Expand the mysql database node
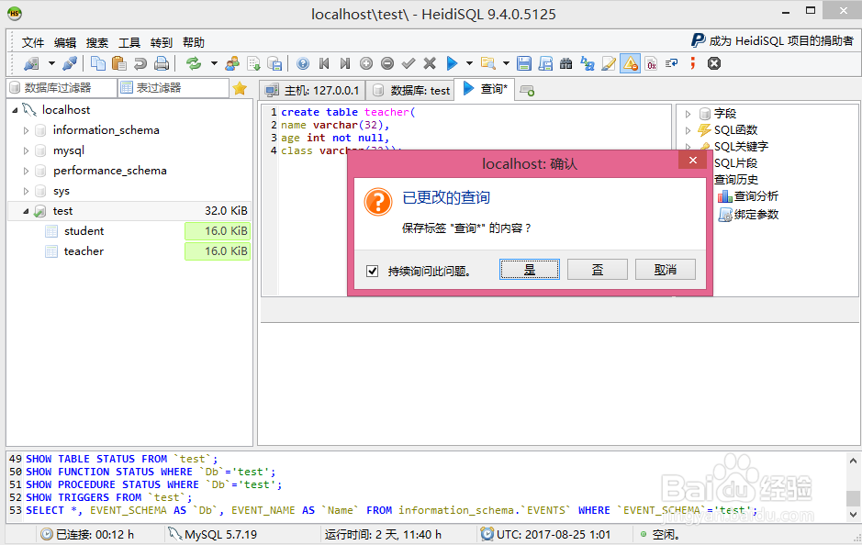The height and width of the screenshot is (545, 862). [26, 150]
